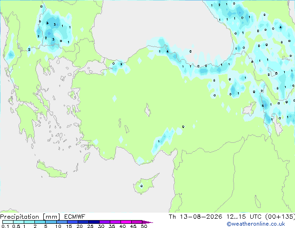The image size is (295, 228).
Task: Click the (00+135) forecast offset text
Action: coord(280,217)
